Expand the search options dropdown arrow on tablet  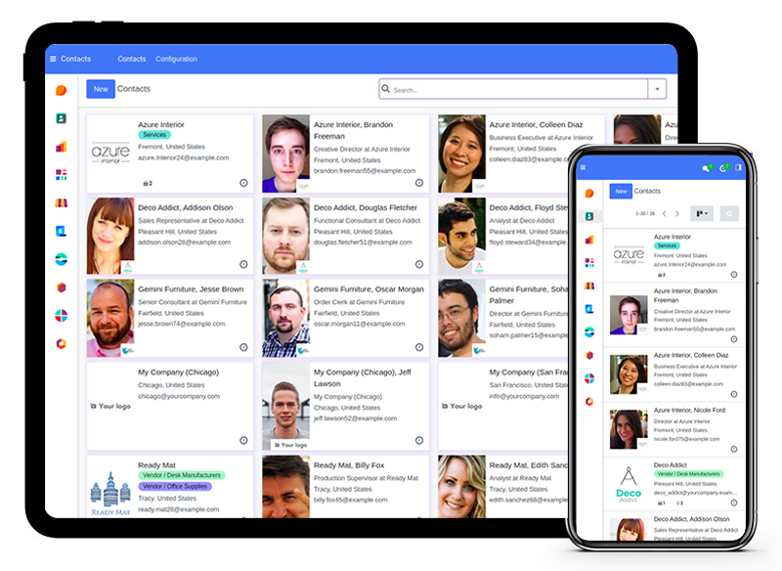(657, 89)
